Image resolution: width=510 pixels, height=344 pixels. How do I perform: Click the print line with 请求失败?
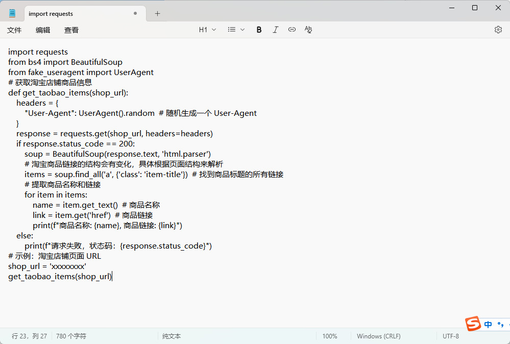(x=118, y=246)
